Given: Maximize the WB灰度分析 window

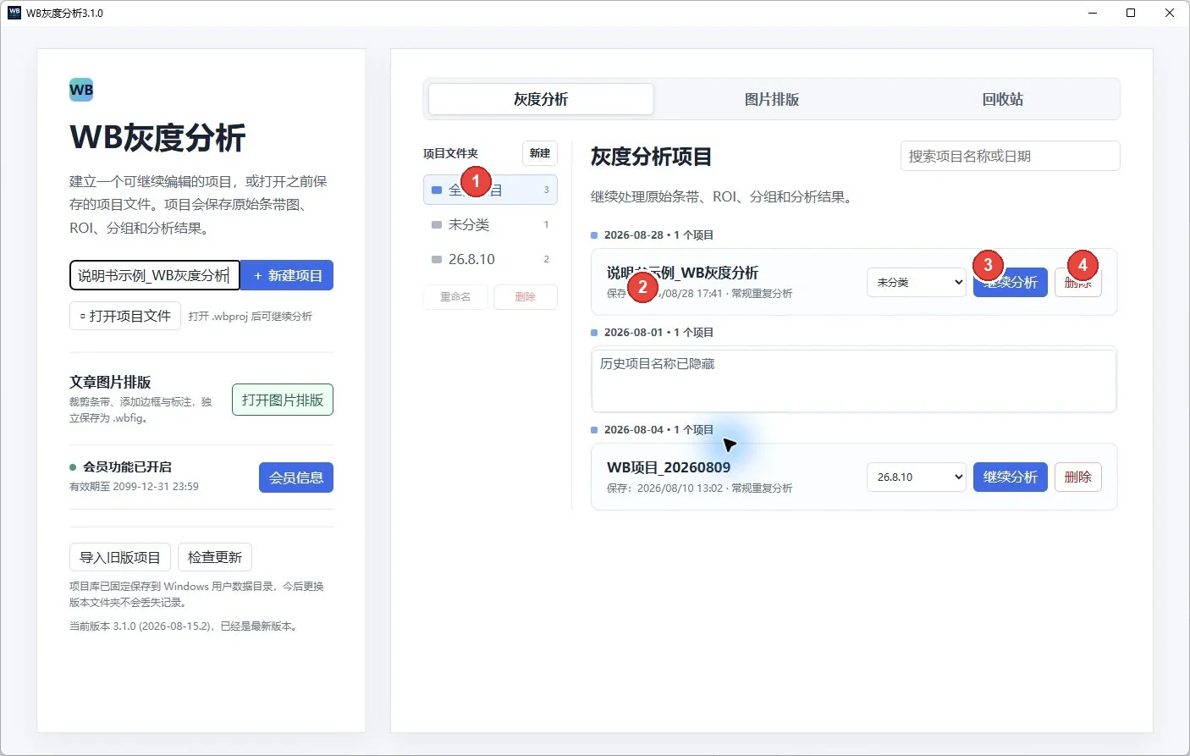Looking at the screenshot, I should 1131,13.
